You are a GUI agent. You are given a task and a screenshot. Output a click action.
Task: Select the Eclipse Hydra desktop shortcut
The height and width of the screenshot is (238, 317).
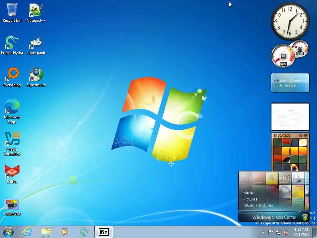(x=12, y=45)
